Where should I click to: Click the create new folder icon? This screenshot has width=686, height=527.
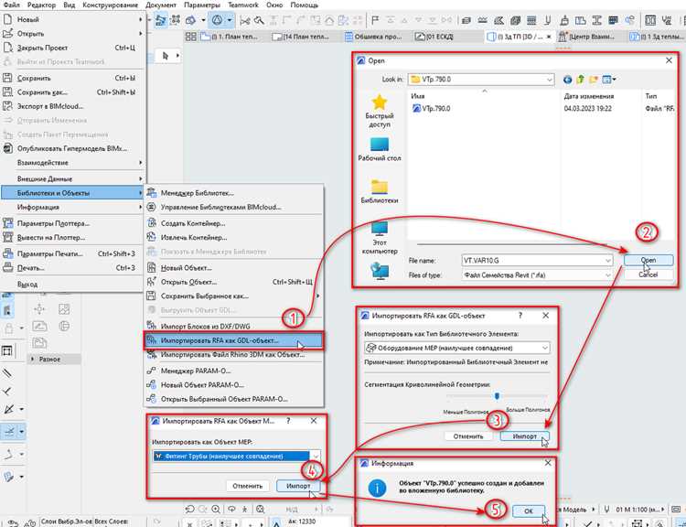click(x=594, y=80)
